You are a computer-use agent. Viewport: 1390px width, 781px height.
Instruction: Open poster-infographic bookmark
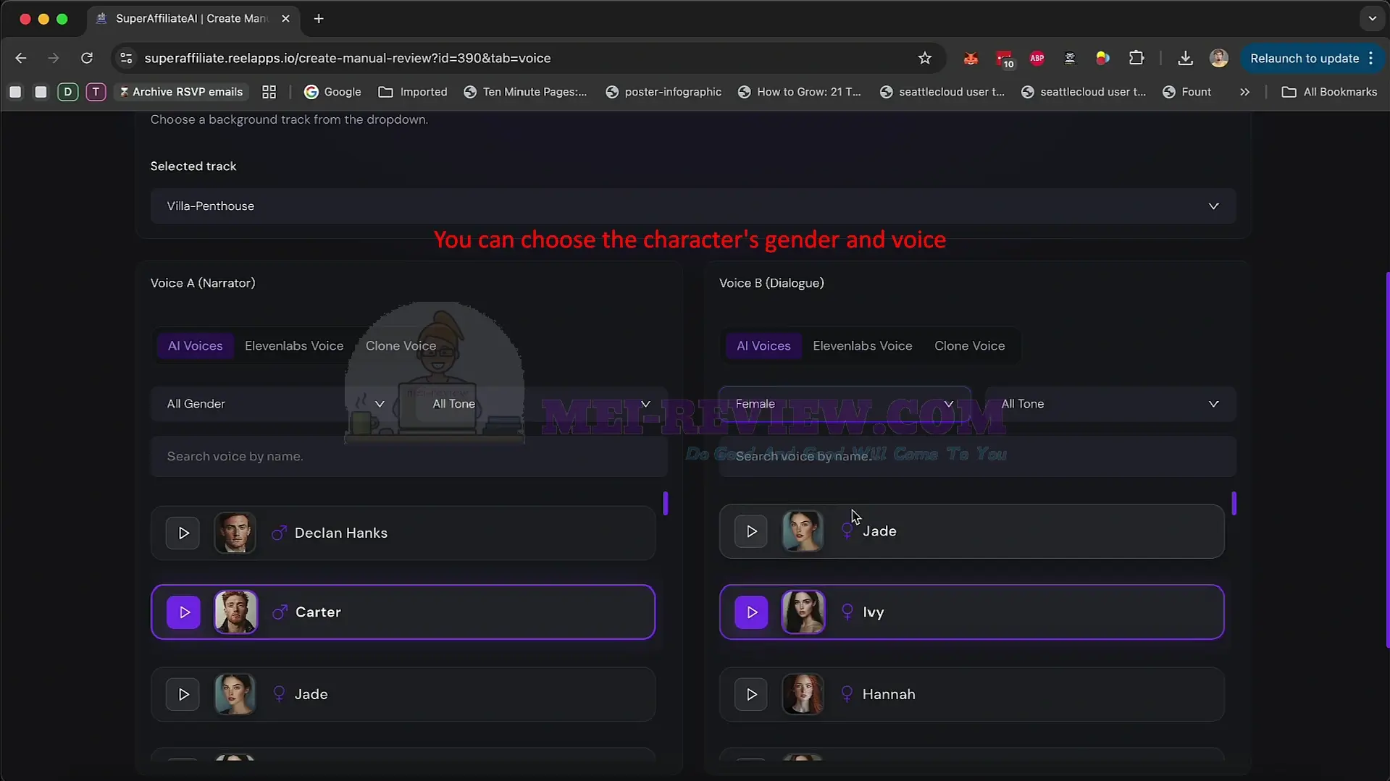[x=663, y=92]
